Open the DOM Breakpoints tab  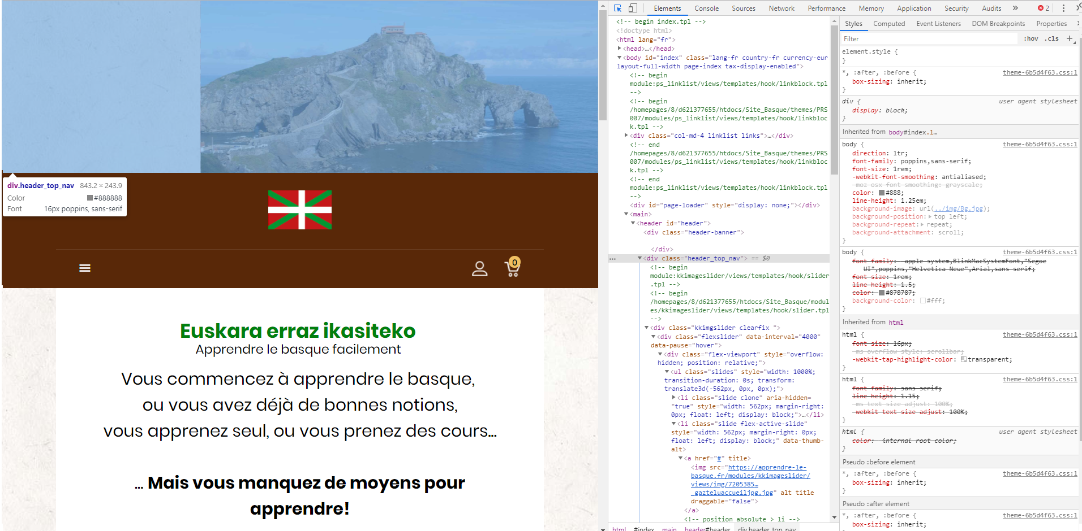click(x=998, y=24)
